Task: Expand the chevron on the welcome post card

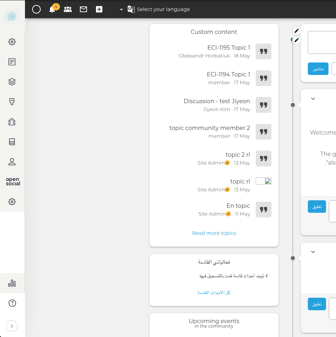Action: point(313,99)
